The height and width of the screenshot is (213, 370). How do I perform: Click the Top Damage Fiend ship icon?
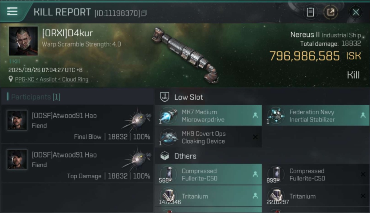(x=138, y=159)
